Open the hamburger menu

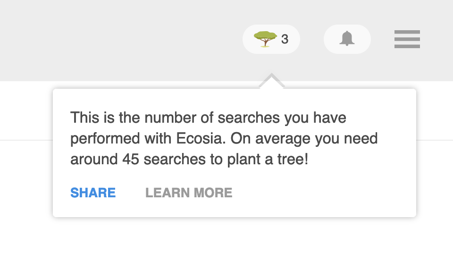[x=407, y=39]
